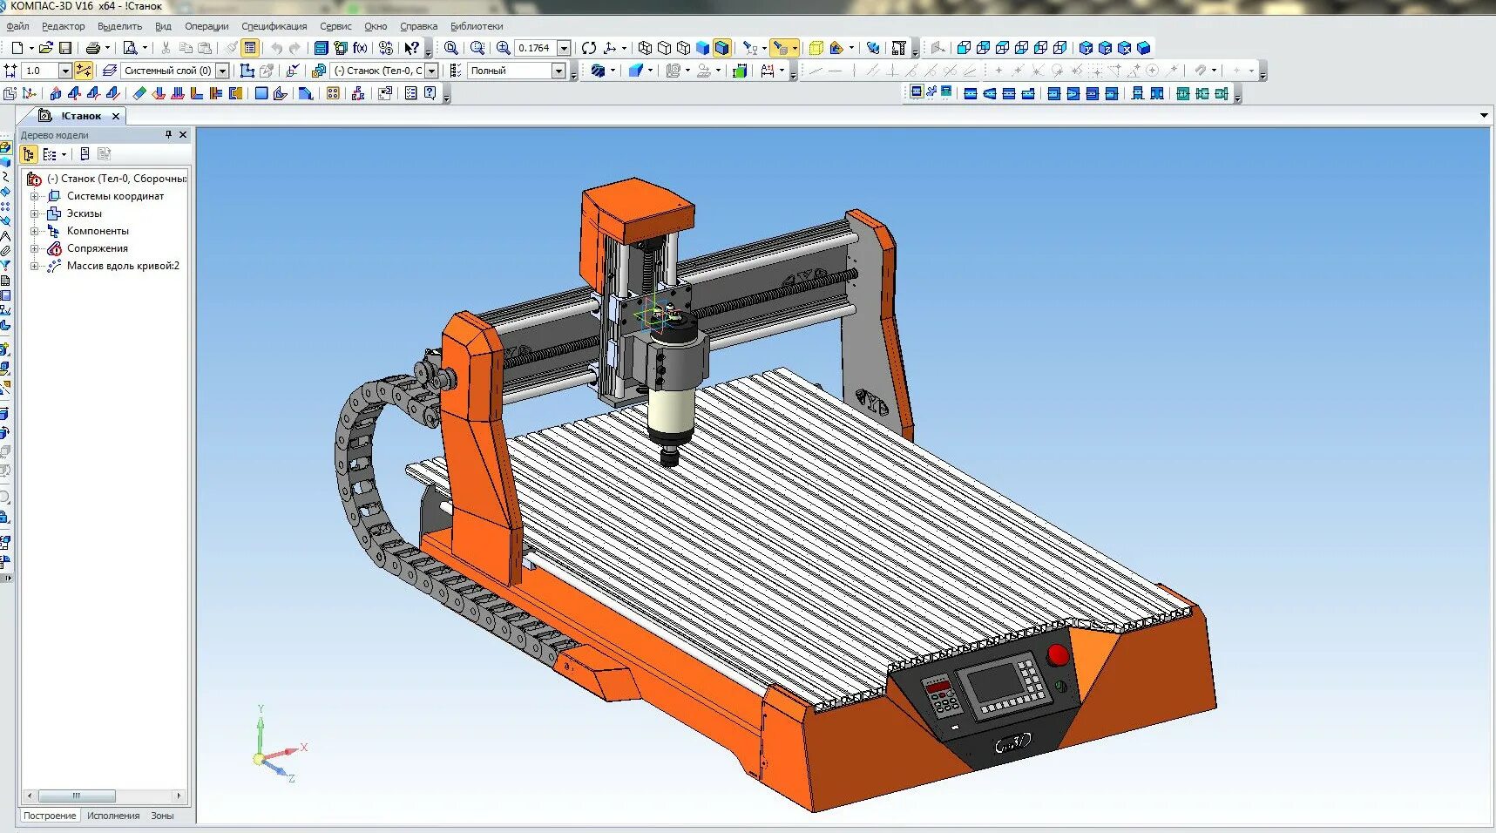Click the red emergency stop button on model

pyautogui.click(x=1058, y=655)
